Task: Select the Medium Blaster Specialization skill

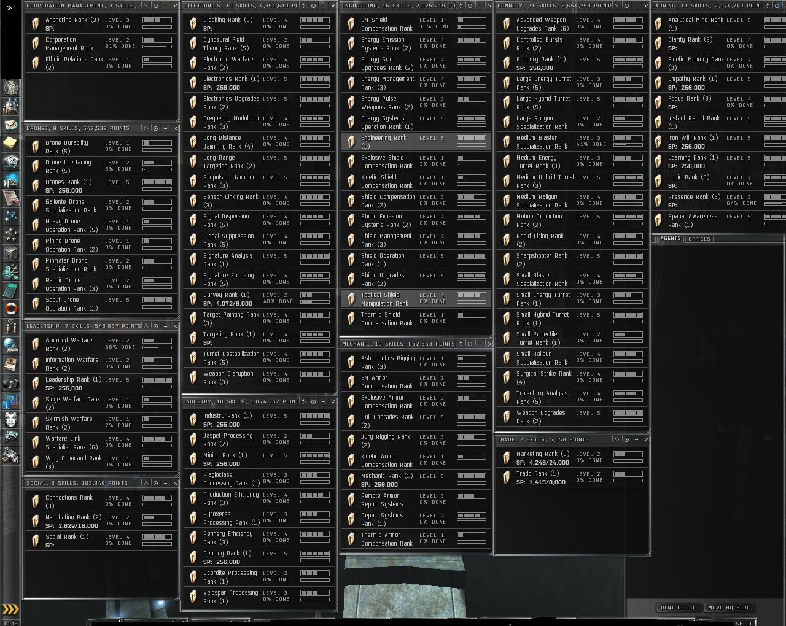Action: (x=572, y=142)
